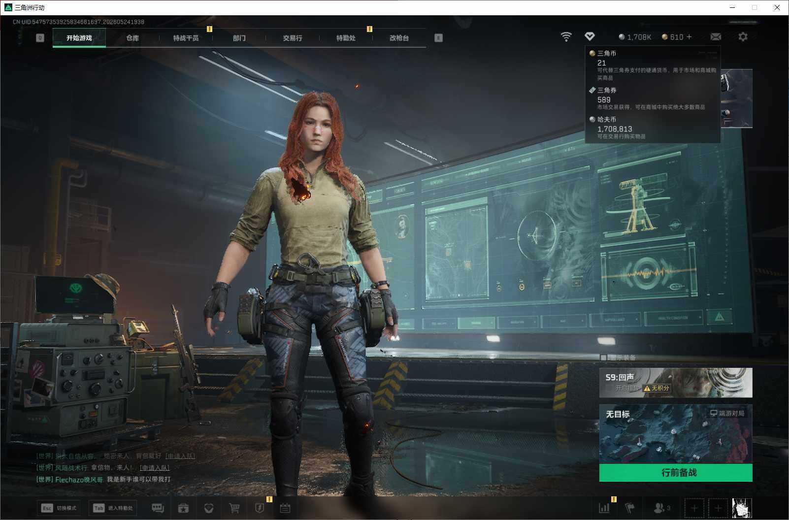Open the bar chart stats icon
This screenshot has height=520, width=789.
(604, 508)
